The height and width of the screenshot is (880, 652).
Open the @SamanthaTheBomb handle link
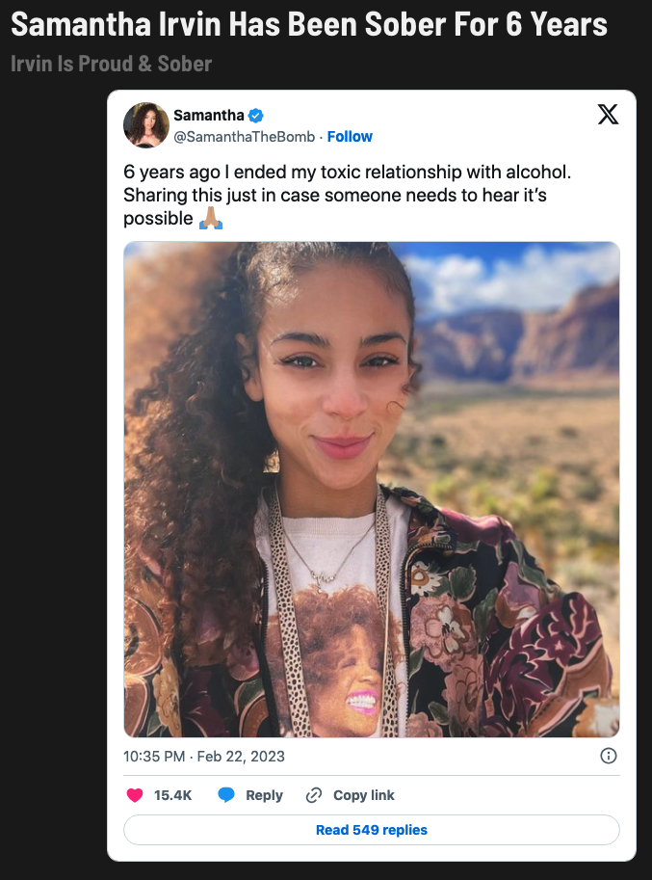[244, 137]
